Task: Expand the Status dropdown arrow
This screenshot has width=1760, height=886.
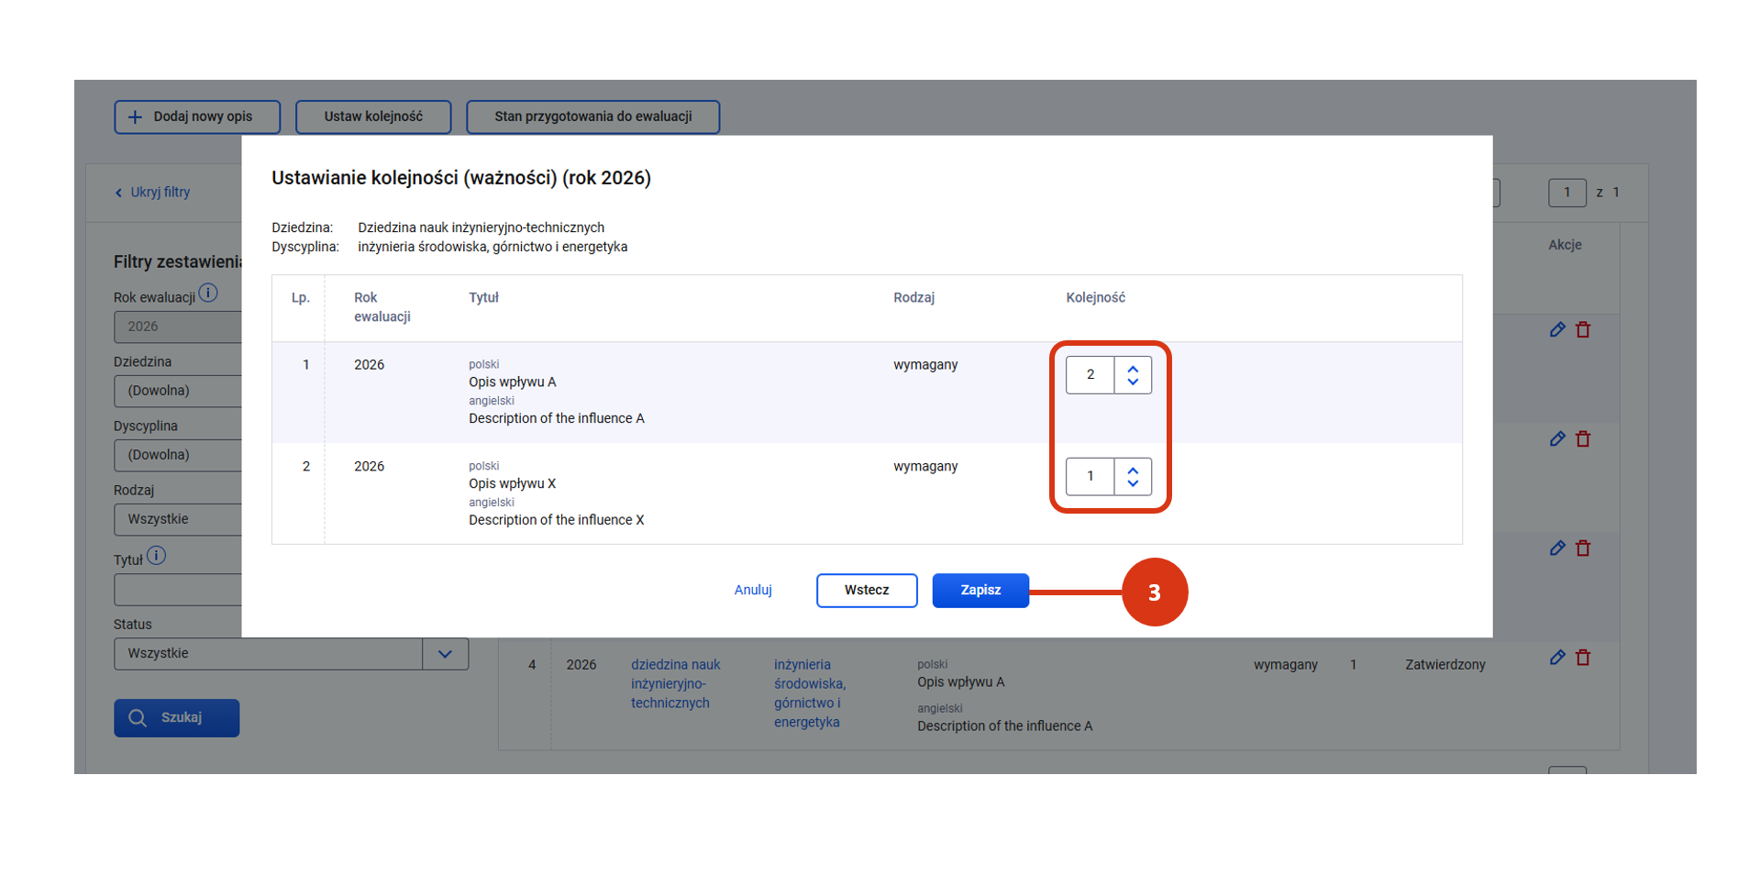Action: pyautogui.click(x=445, y=654)
